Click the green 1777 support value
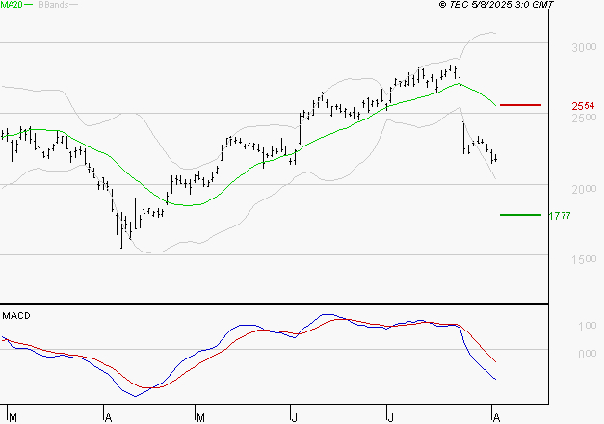Viewport: 604px width, 424px height. (x=560, y=216)
